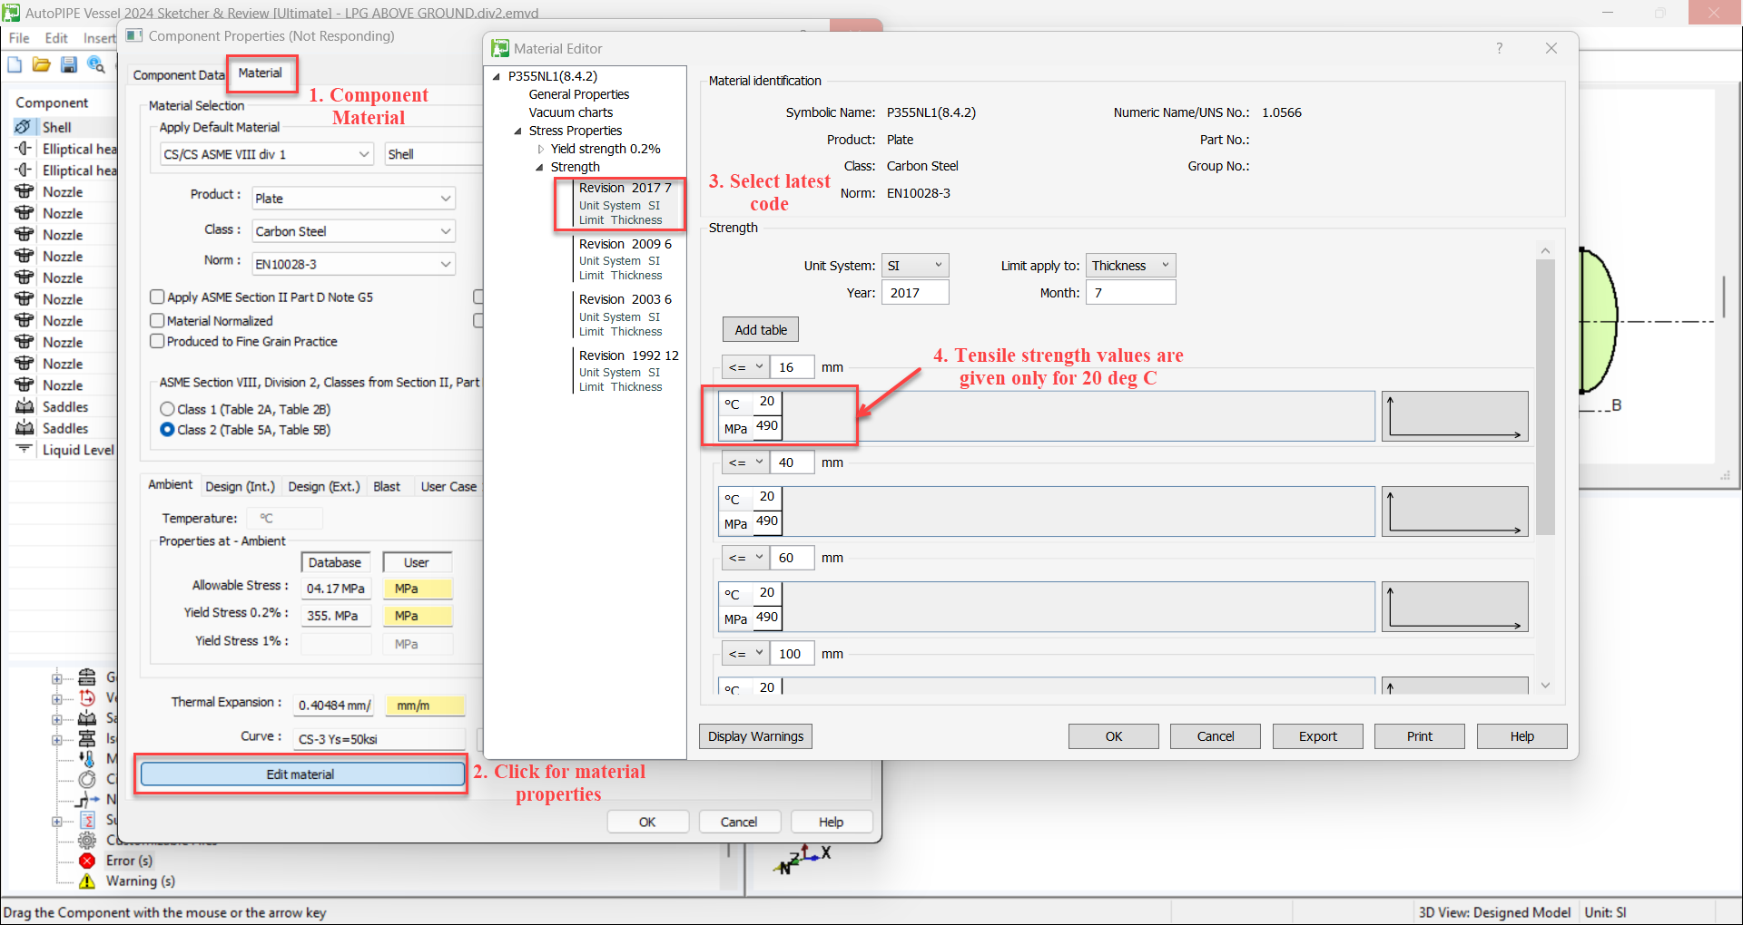Image resolution: width=1743 pixels, height=925 pixels.
Task: Click the saddle-shaped tree icon in lower tree
Action: (x=87, y=717)
